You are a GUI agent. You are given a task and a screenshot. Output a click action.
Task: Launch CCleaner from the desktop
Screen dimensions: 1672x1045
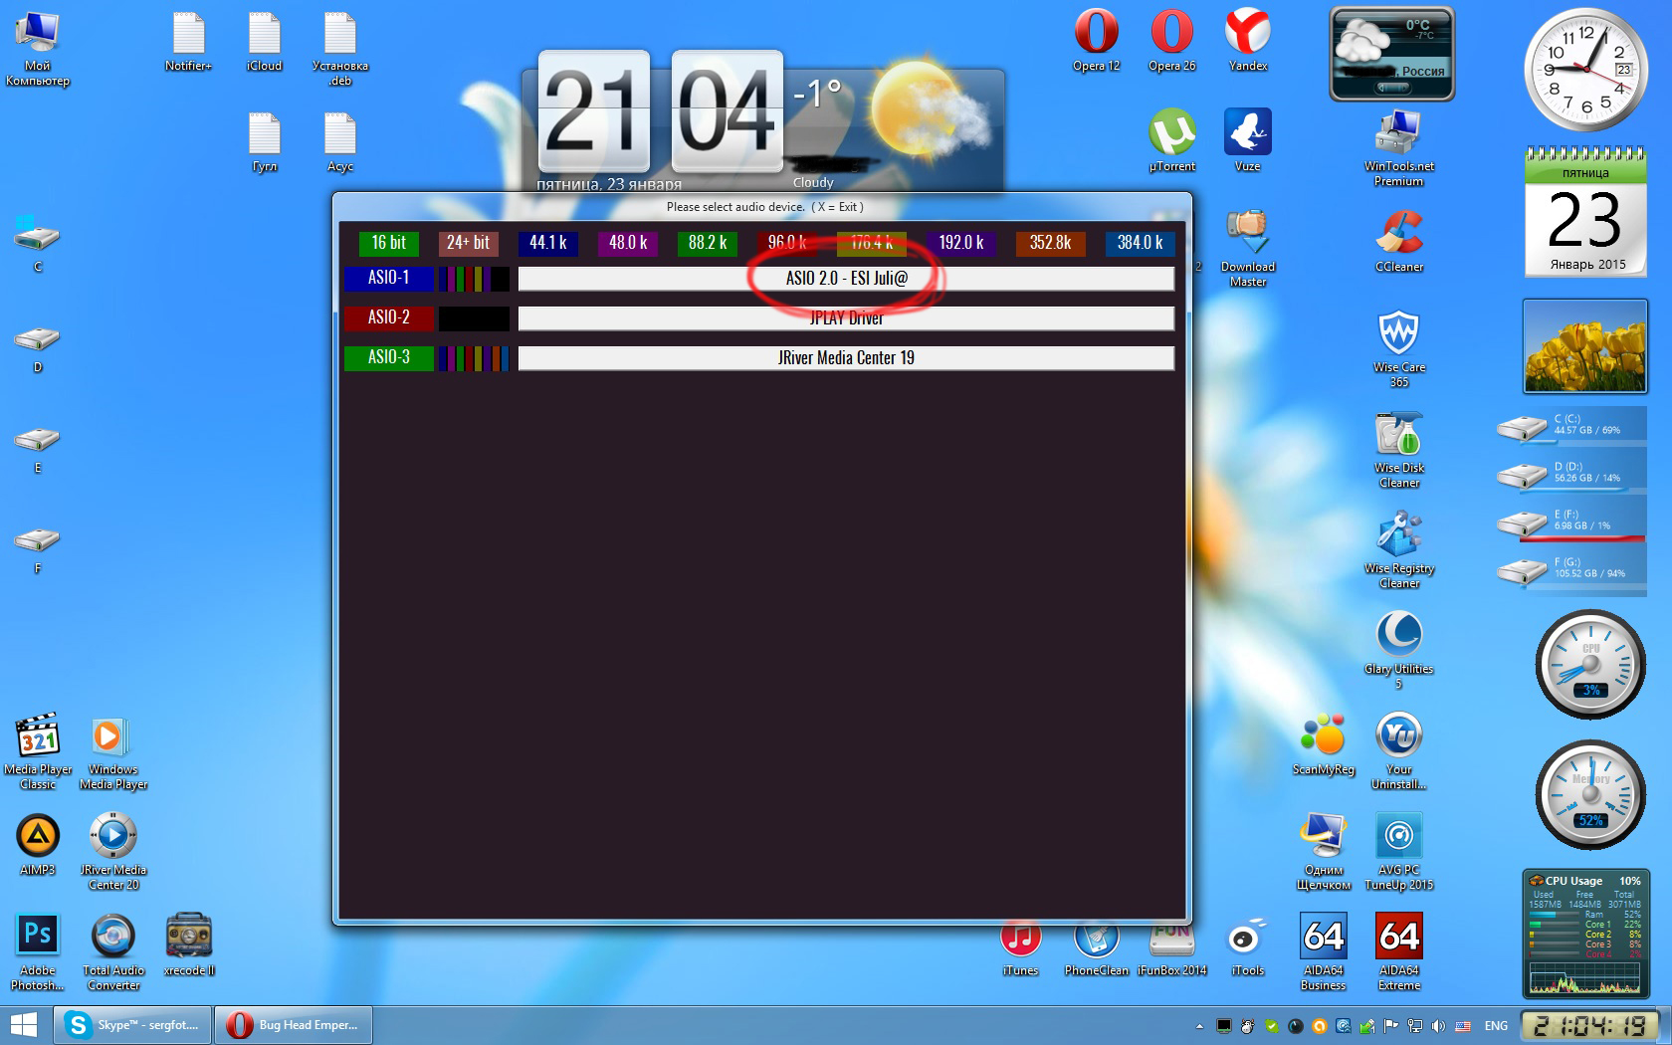coord(1398,241)
